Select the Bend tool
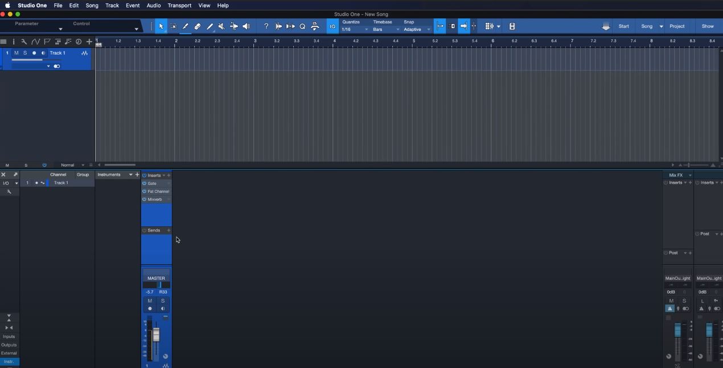 234,26
